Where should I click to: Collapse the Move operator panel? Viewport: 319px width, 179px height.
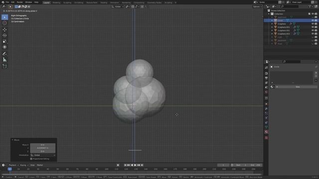pyautogui.click(x=12, y=140)
